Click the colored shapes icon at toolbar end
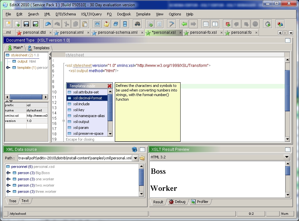This screenshot has height=221, width=299. click(x=280, y=24)
